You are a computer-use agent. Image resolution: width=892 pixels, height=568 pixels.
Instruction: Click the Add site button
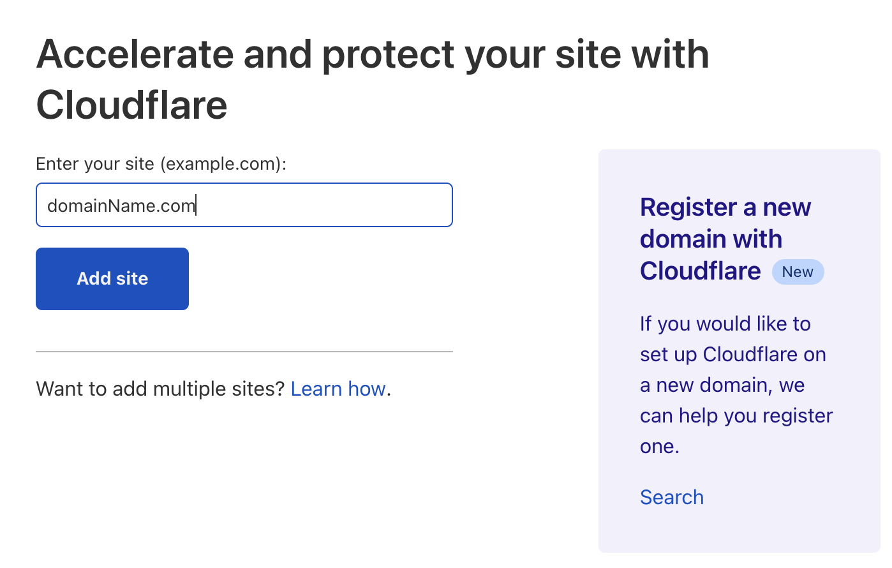point(112,279)
